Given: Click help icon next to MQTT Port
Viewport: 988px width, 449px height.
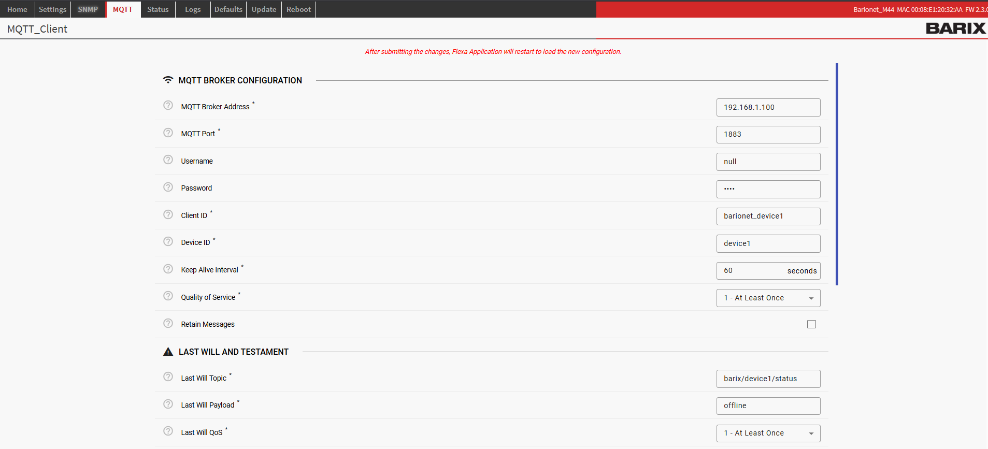Looking at the screenshot, I should [x=168, y=133].
